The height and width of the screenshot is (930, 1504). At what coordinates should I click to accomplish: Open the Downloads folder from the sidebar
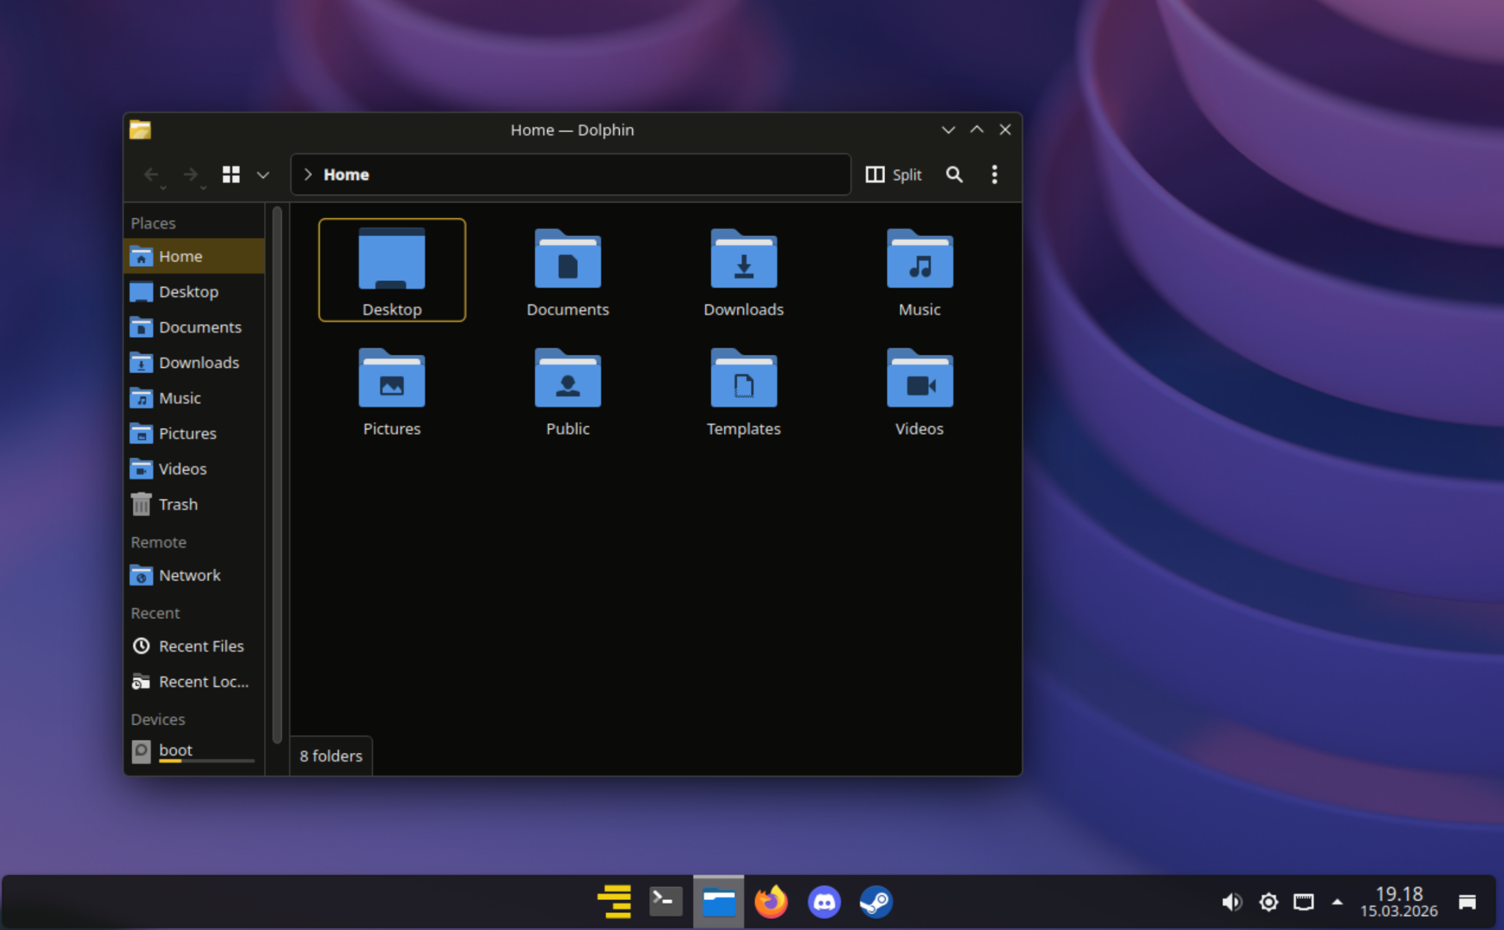[199, 362]
